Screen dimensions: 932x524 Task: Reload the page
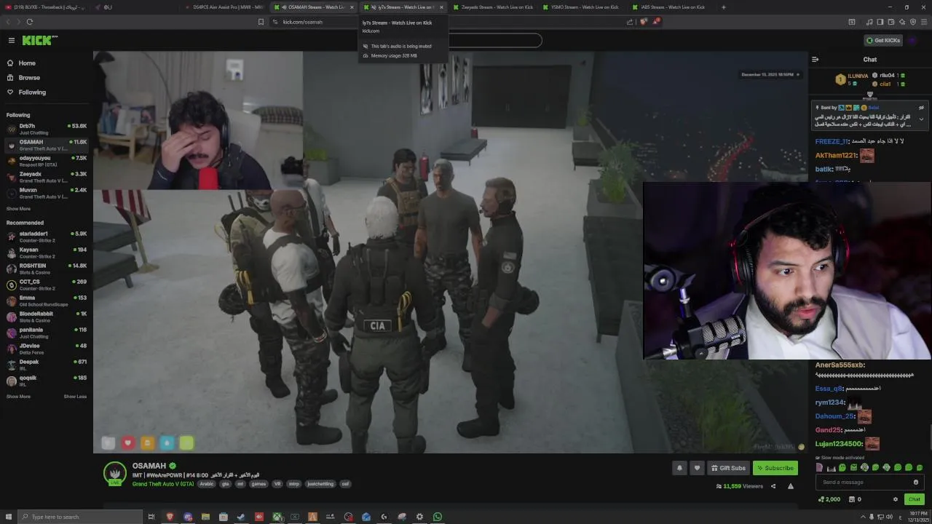[x=29, y=22]
